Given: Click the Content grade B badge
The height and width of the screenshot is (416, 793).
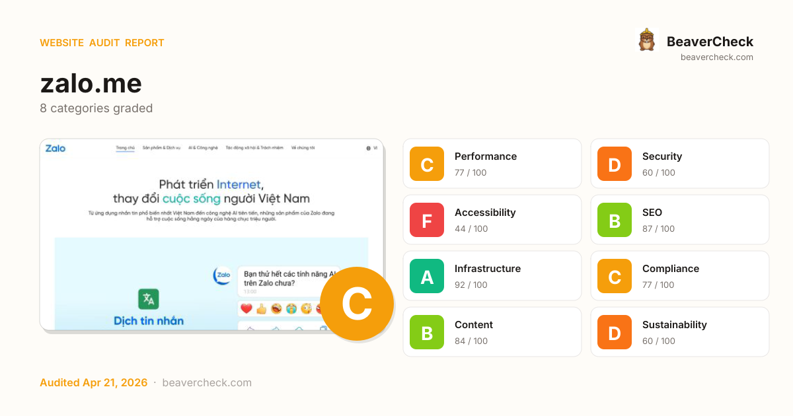Looking at the screenshot, I should click(427, 332).
